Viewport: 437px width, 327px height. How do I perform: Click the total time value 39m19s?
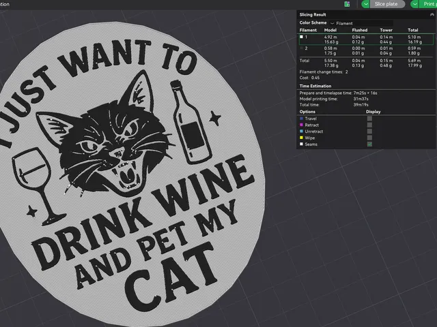(361, 105)
